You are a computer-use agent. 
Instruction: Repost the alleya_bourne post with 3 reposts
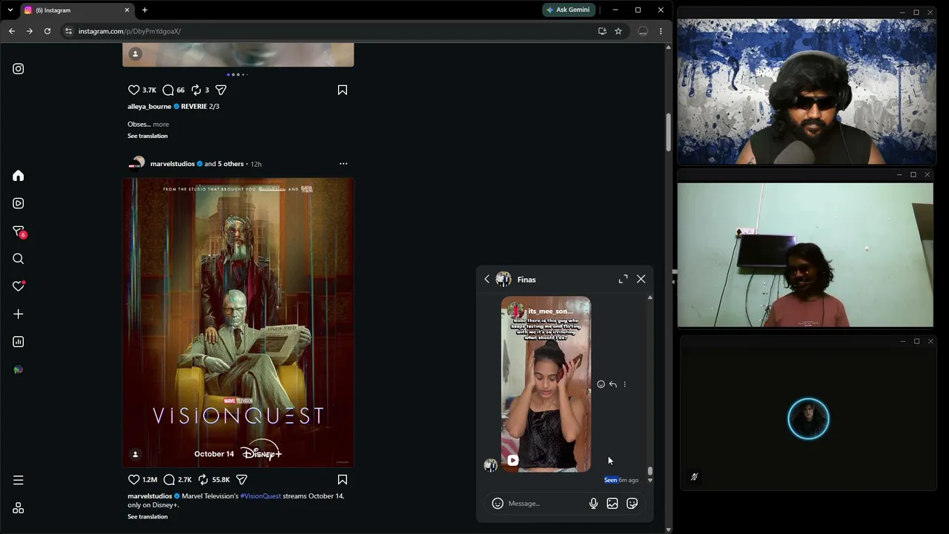[x=196, y=90]
